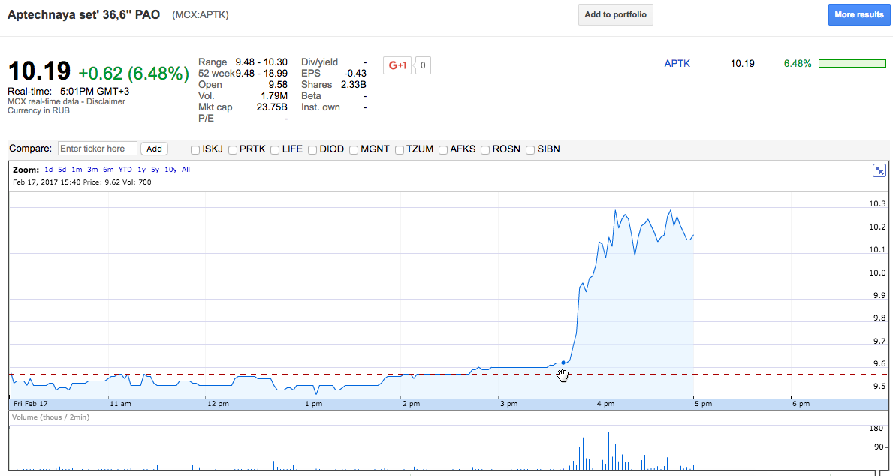Screen dimensions: 893x476
Task: Click the 6.48% change value beside APTK
Action: click(798, 64)
